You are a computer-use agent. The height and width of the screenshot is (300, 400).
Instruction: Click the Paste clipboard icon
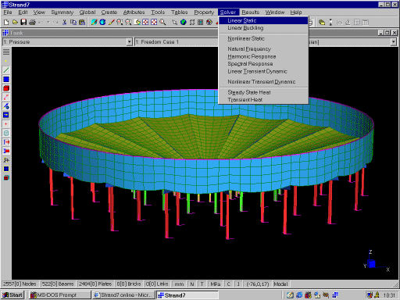[82, 23]
